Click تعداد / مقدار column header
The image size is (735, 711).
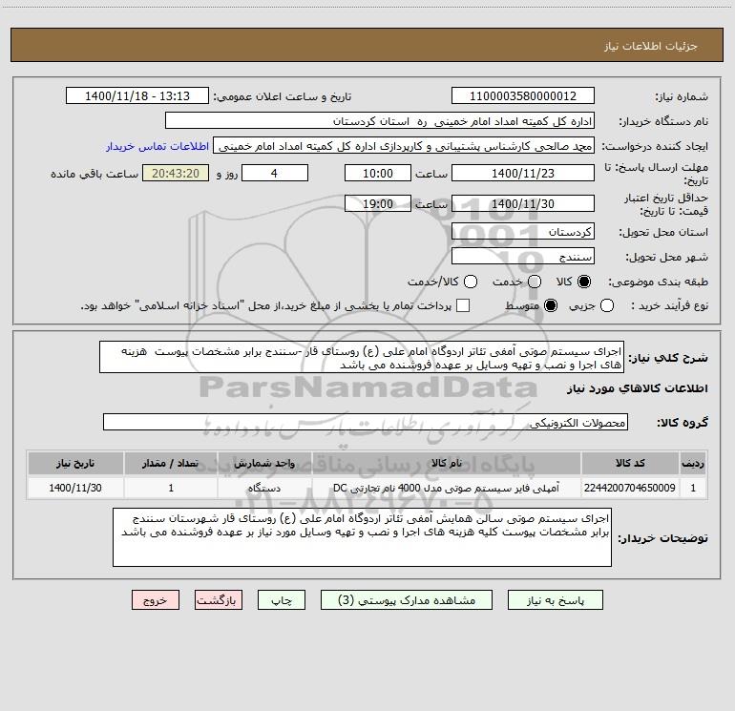click(171, 463)
